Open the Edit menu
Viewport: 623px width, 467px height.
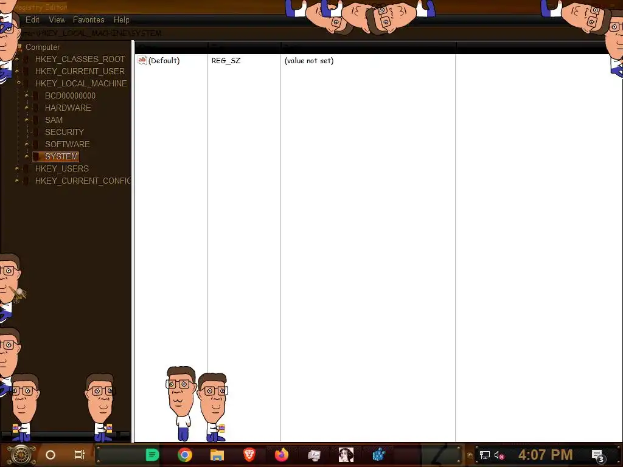click(32, 19)
